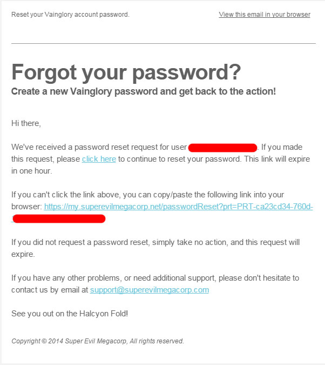Click the "browser:" label before the reset URL

click(26, 207)
